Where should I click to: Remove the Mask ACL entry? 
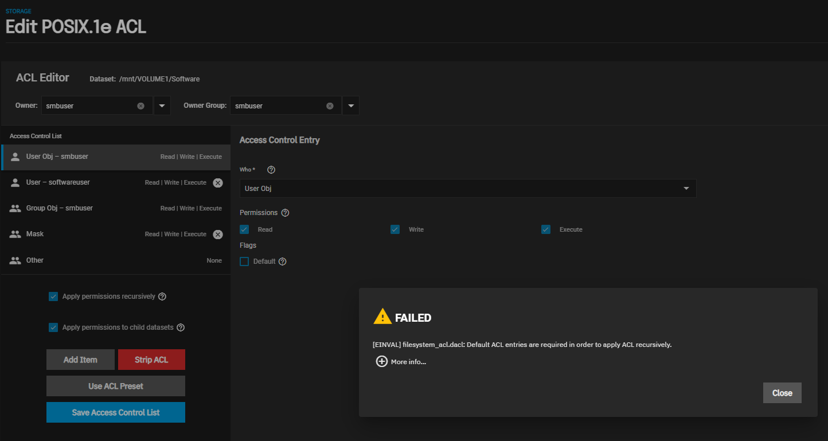(218, 235)
